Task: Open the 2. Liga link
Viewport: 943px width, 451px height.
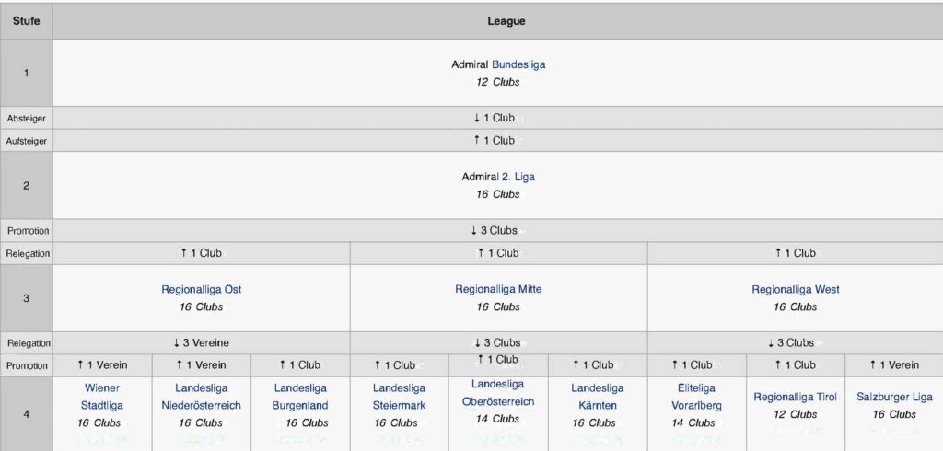Action: point(518,177)
